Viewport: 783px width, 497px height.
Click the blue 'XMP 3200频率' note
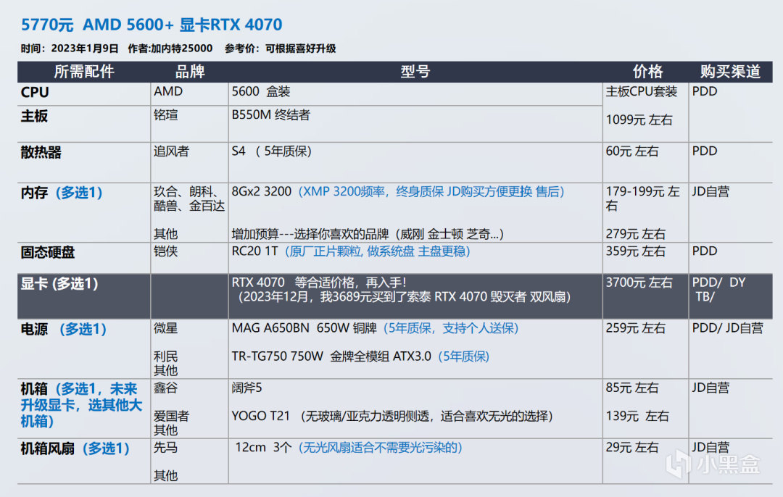coord(344,191)
